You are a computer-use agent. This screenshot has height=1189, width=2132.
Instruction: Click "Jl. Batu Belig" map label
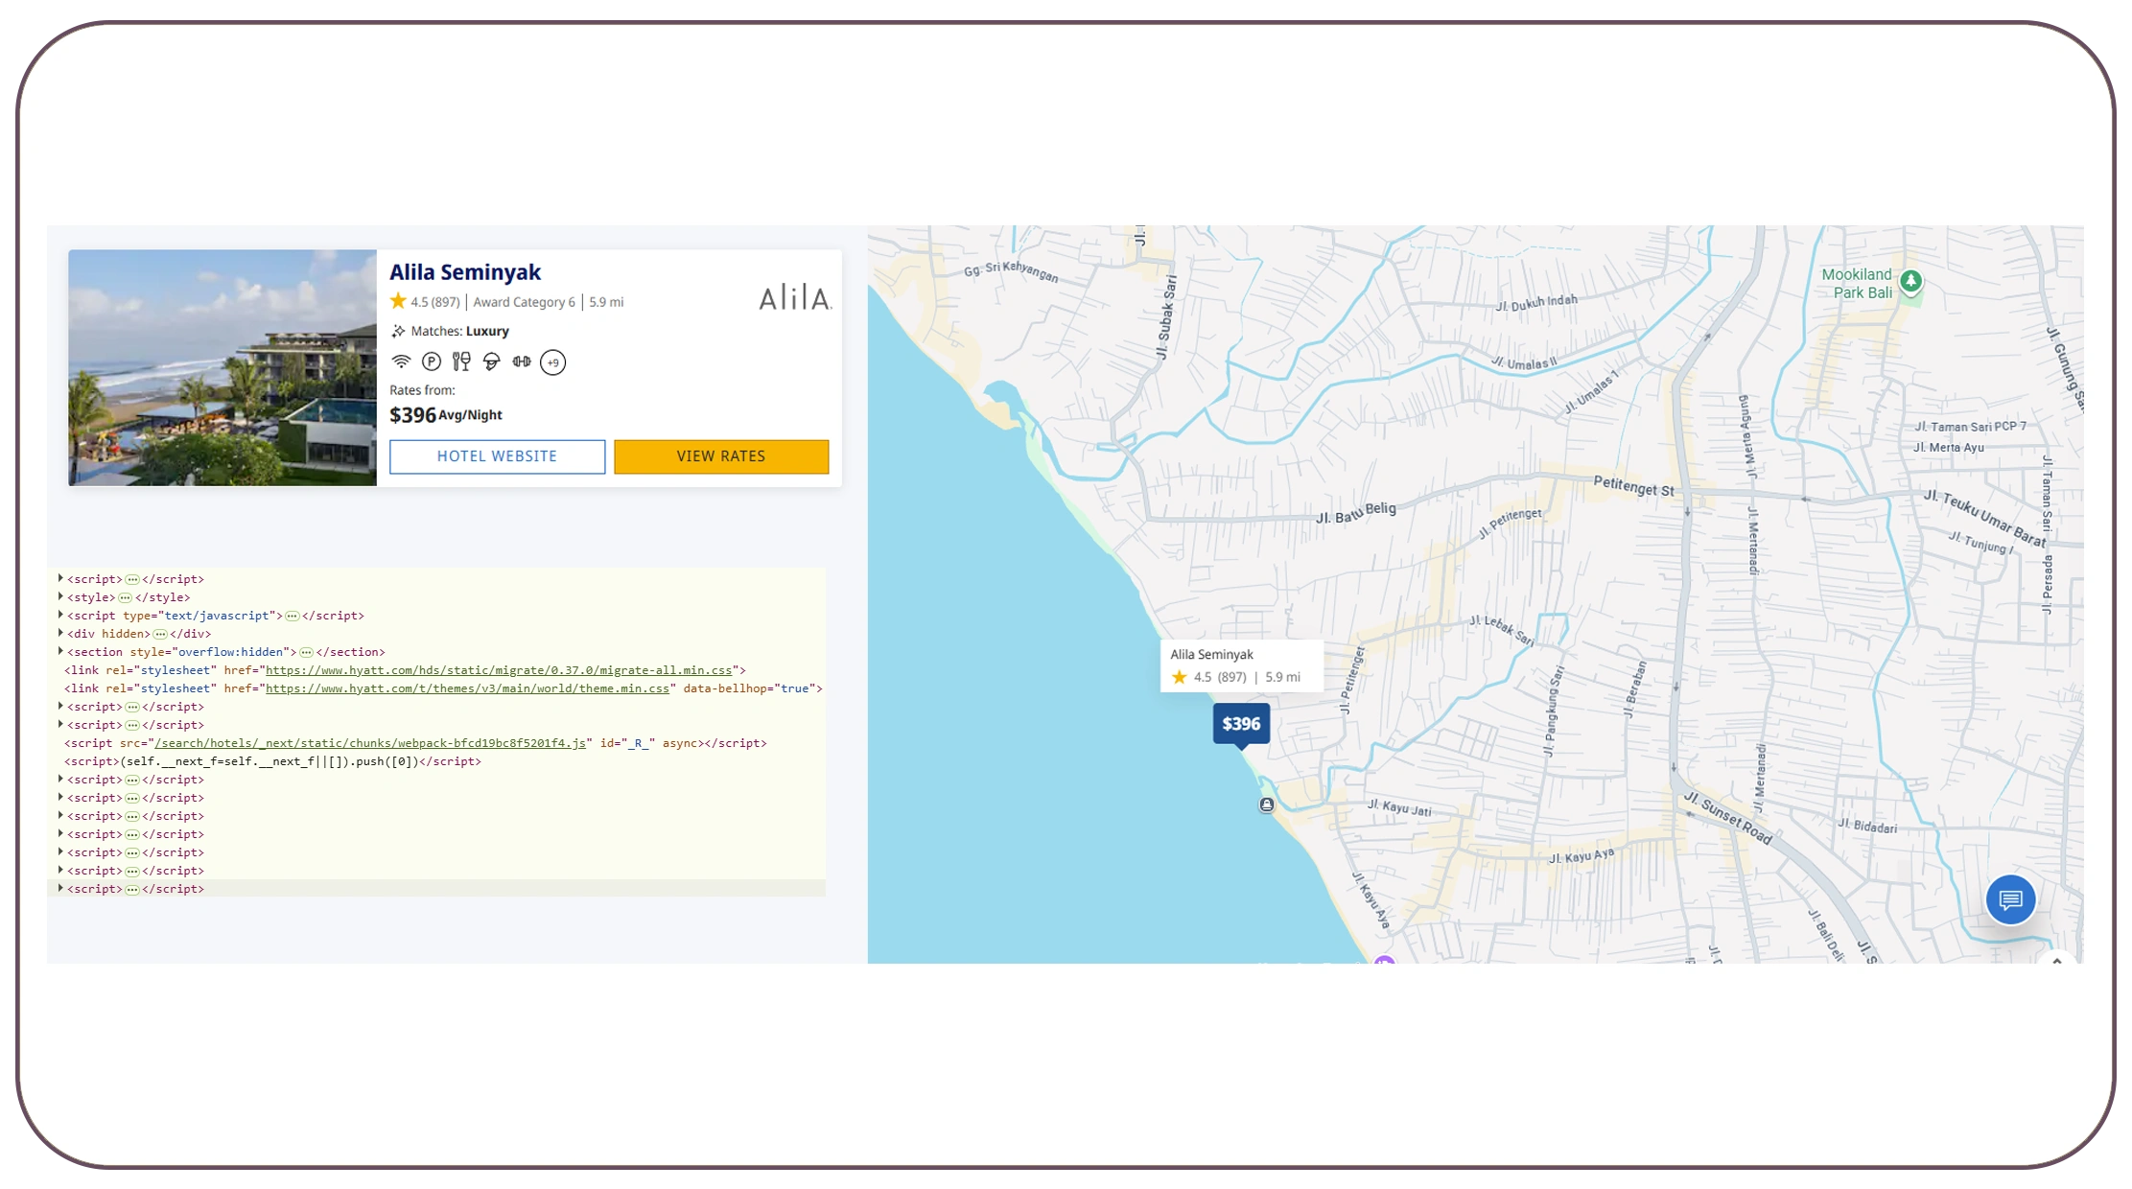point(1355,512)
